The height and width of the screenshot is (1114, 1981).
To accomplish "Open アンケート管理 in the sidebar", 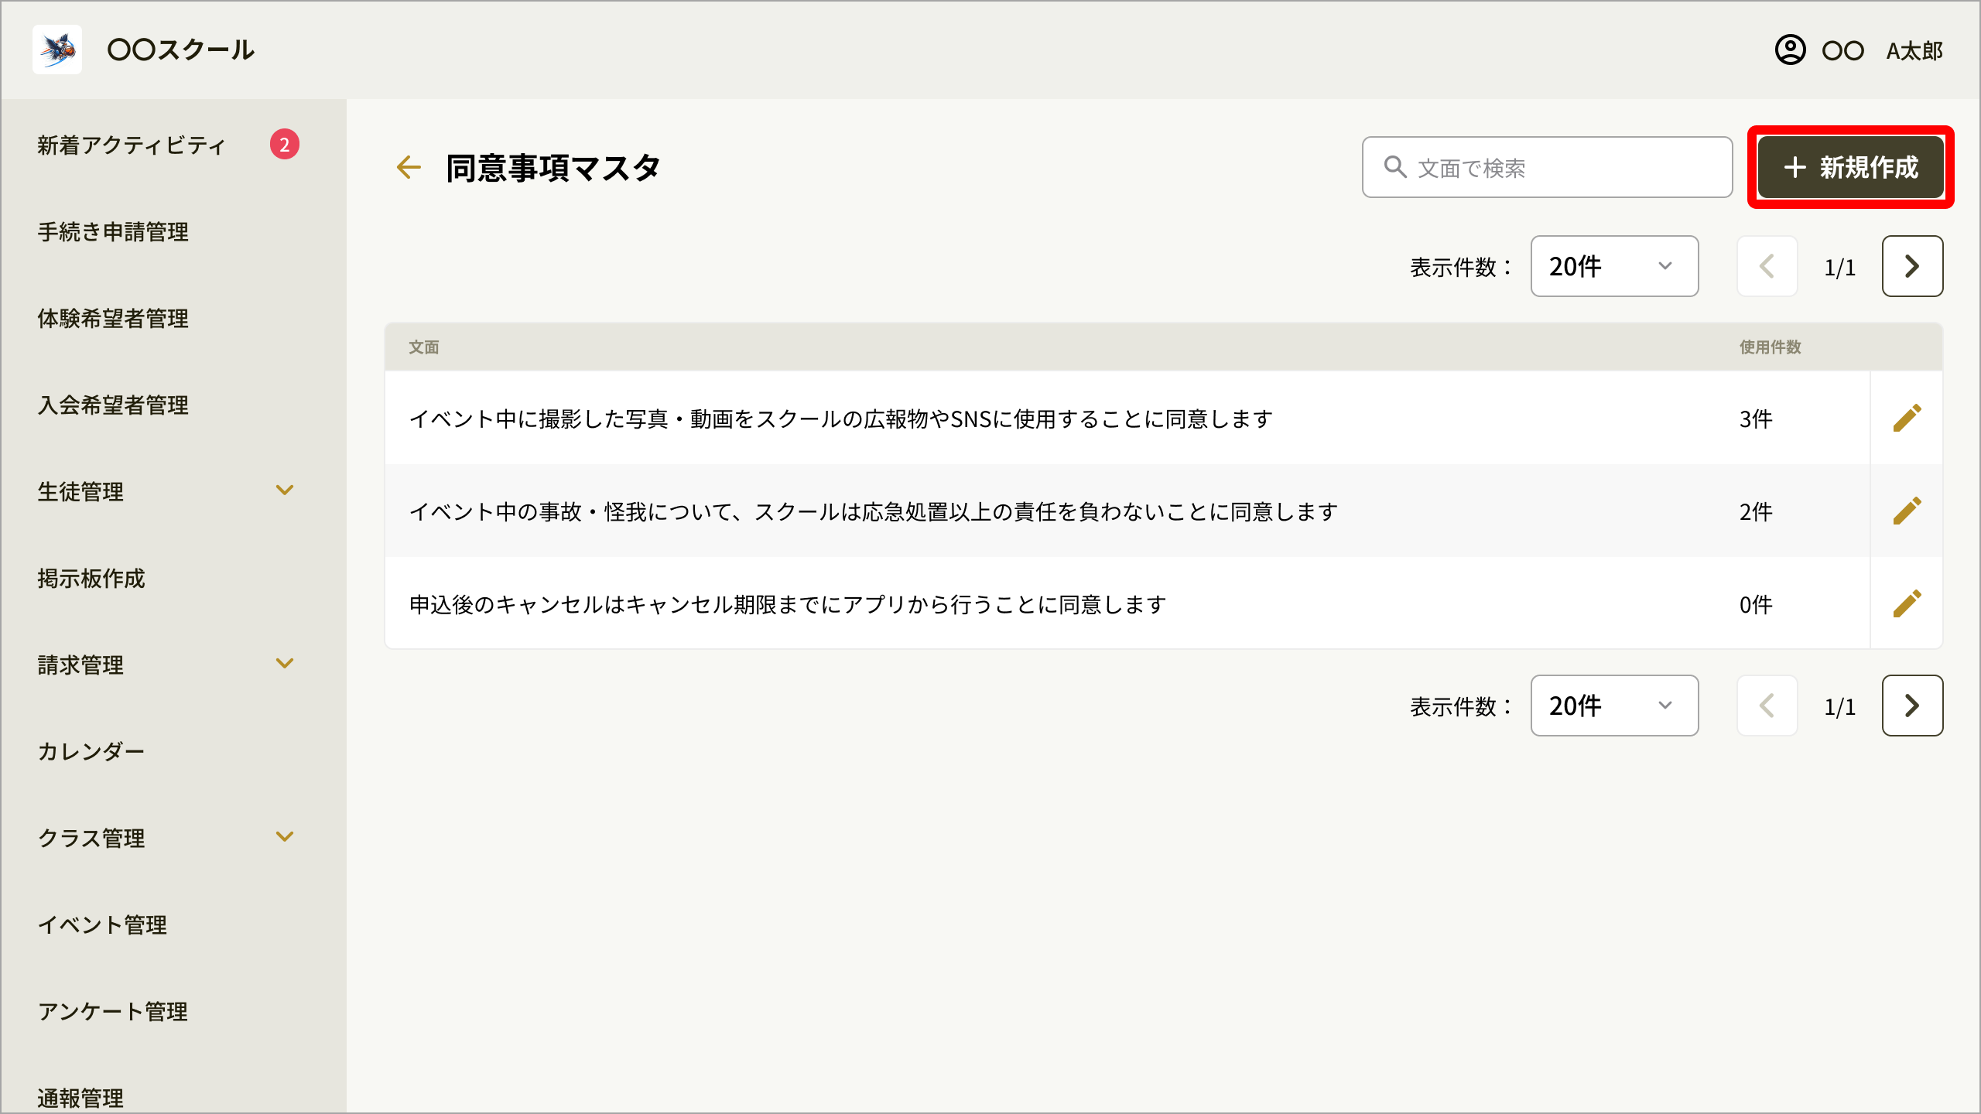I will click(x=113, y=1012).
